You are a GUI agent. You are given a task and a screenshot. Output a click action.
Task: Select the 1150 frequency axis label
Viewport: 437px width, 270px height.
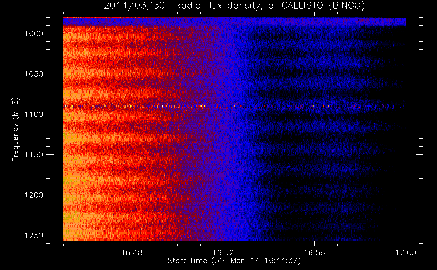pos(34,155)
